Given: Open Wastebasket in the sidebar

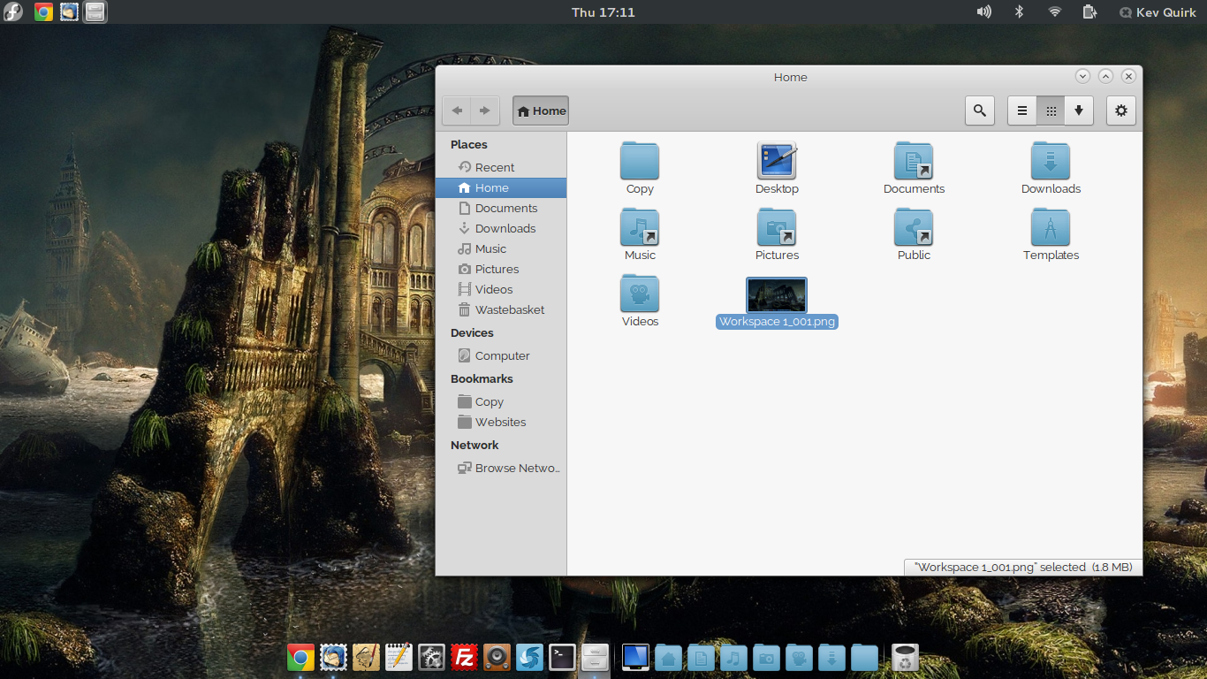Looking at the screenshot, I should (x=509, y=309).
